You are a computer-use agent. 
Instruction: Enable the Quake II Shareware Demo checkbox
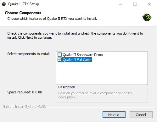(x=59, y=55)
